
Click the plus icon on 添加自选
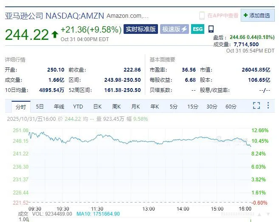point(245,16)
